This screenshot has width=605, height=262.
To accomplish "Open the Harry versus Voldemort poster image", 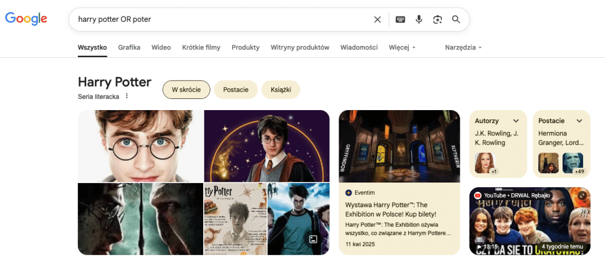I will click(x=141, y=219).
